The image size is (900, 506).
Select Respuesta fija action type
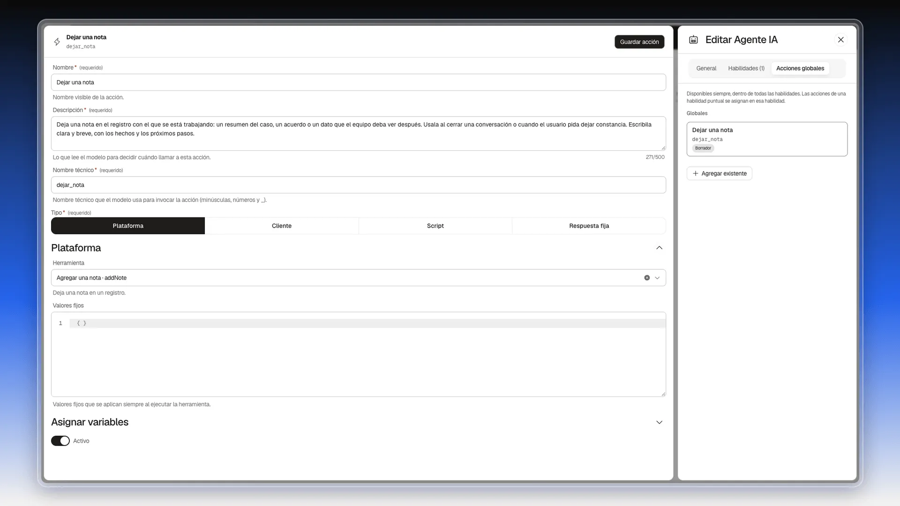[589, 226]
